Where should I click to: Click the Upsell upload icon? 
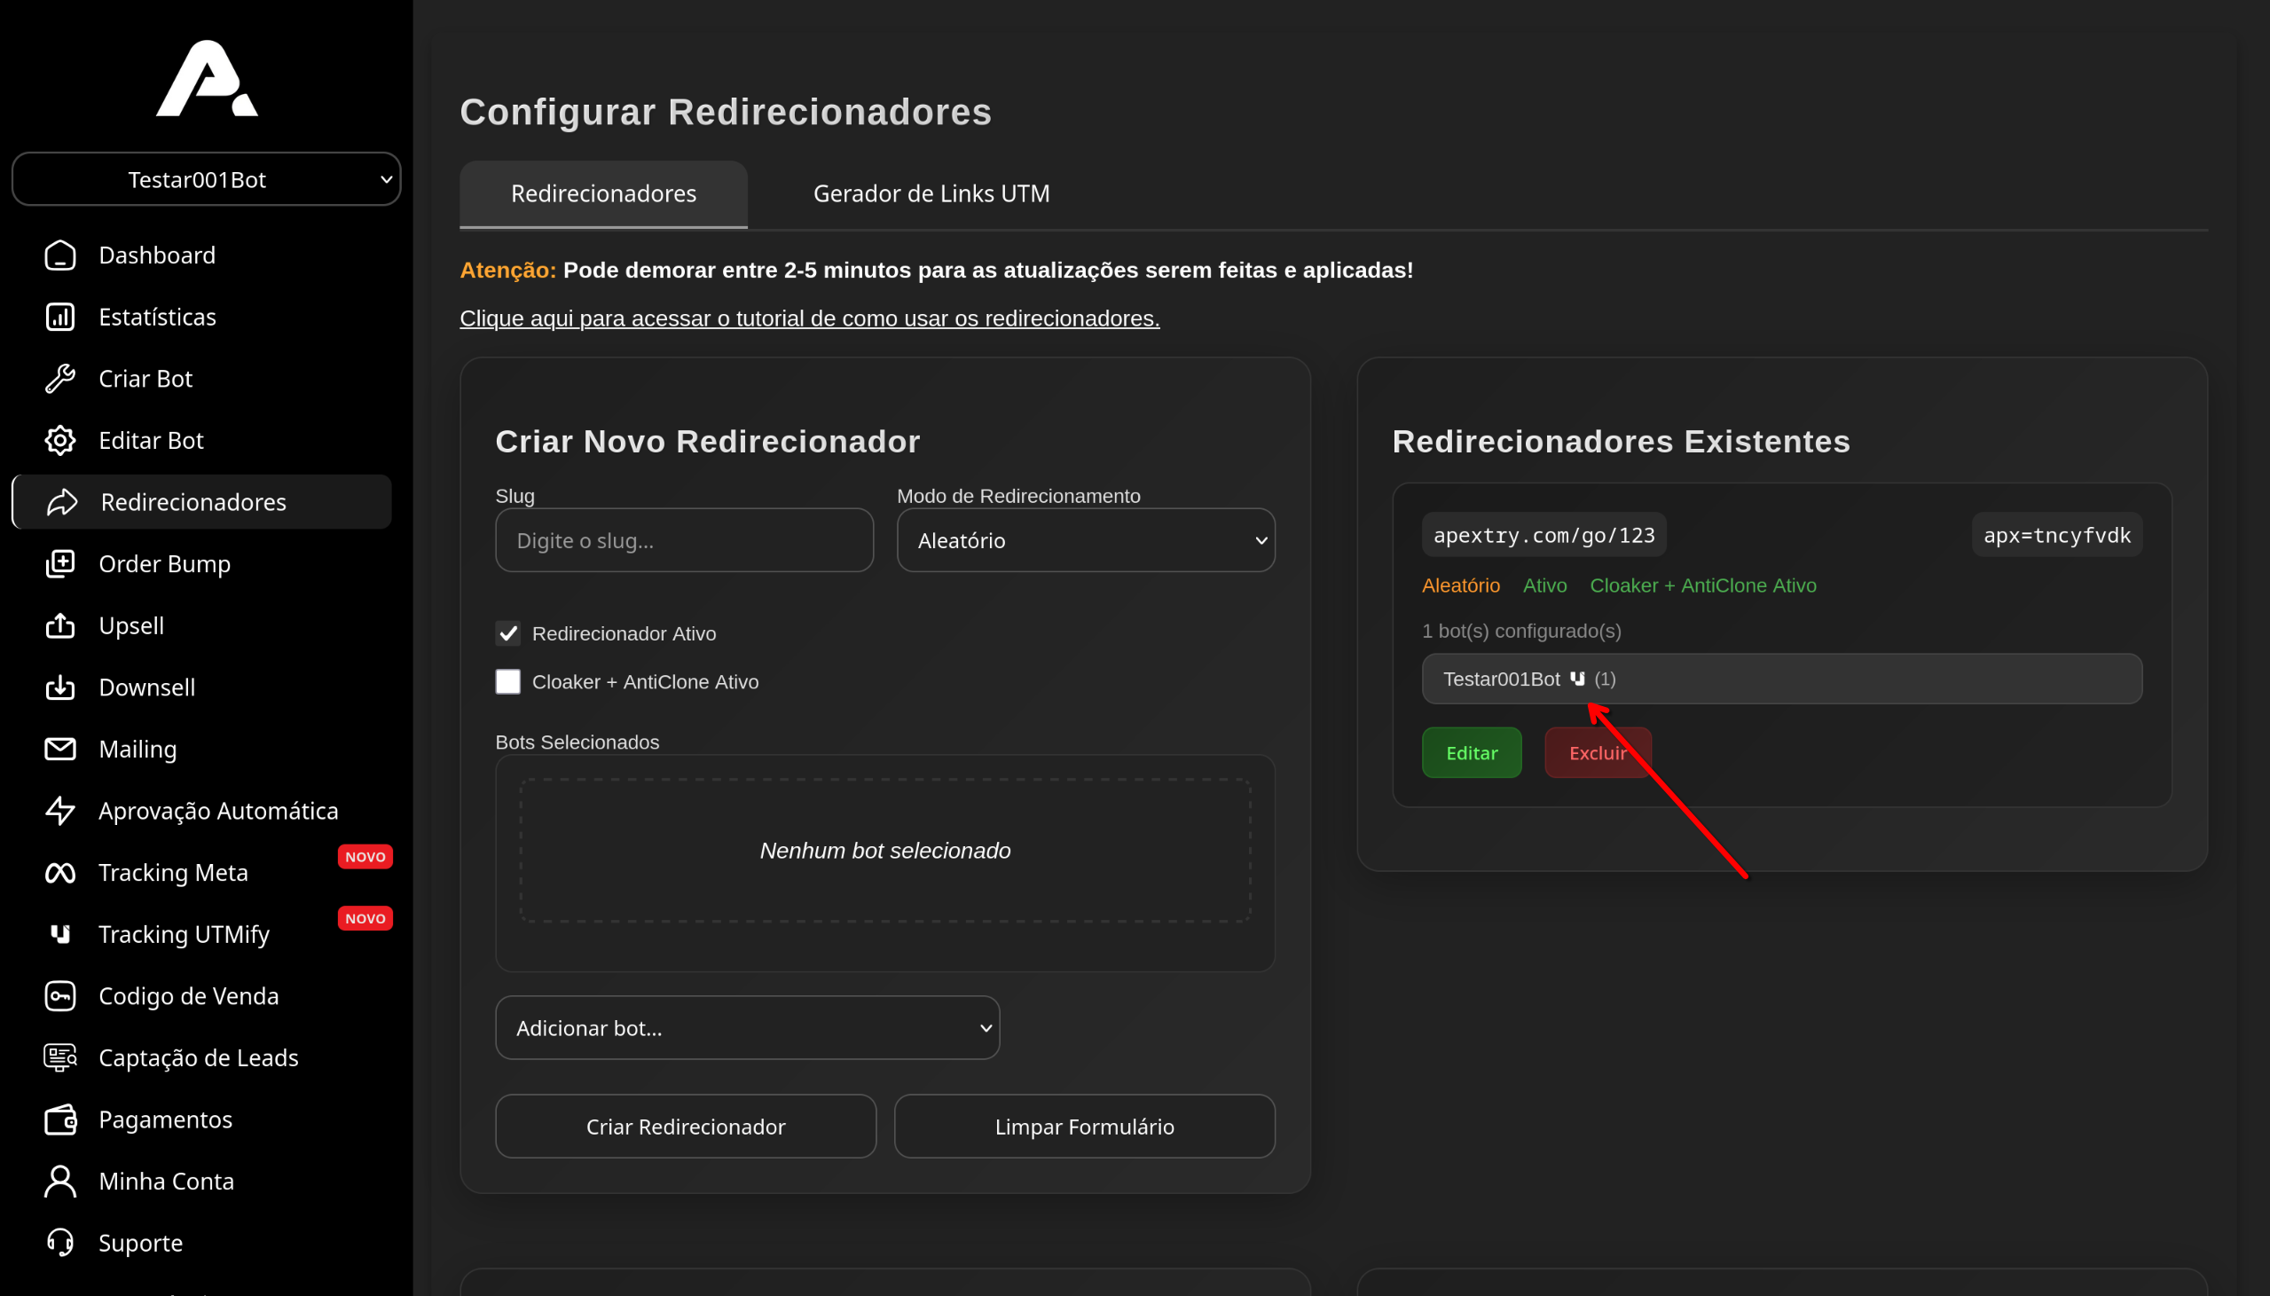click(60, 625)
